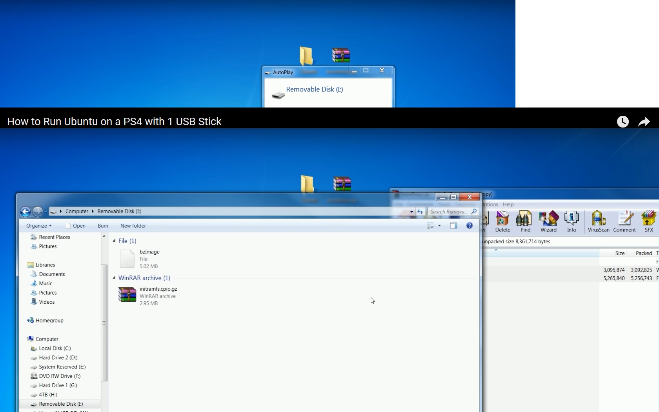The width and height of the screenshot is (659, 412).
Task: Click the video title about Ubuntu on PS4
Action: [114, 122]
